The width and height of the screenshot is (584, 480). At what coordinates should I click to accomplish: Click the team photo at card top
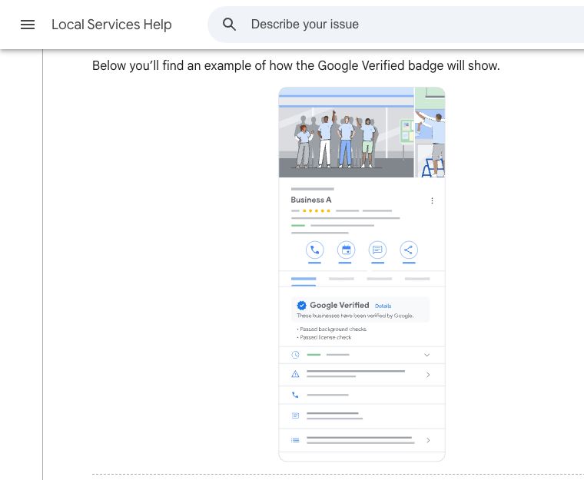click(x=346, y=133)
